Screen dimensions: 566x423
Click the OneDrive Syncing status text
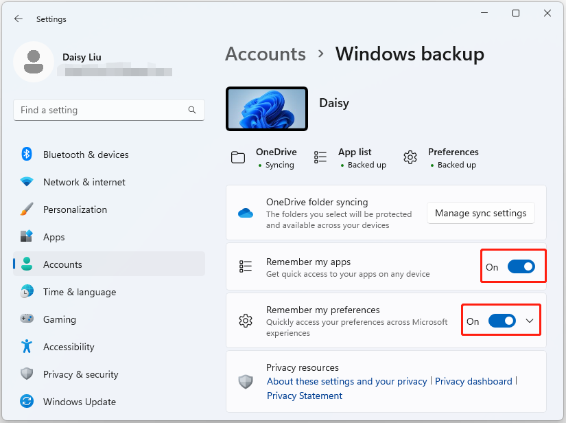(280, 165)
